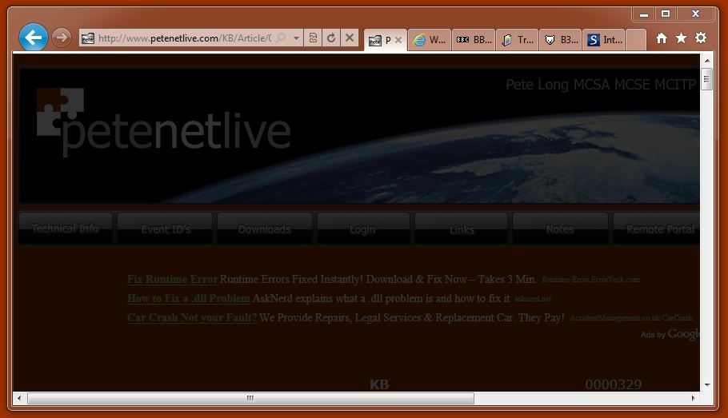
Task: Follow the Fix Runtime Error ad link
Action: [173, 279]
